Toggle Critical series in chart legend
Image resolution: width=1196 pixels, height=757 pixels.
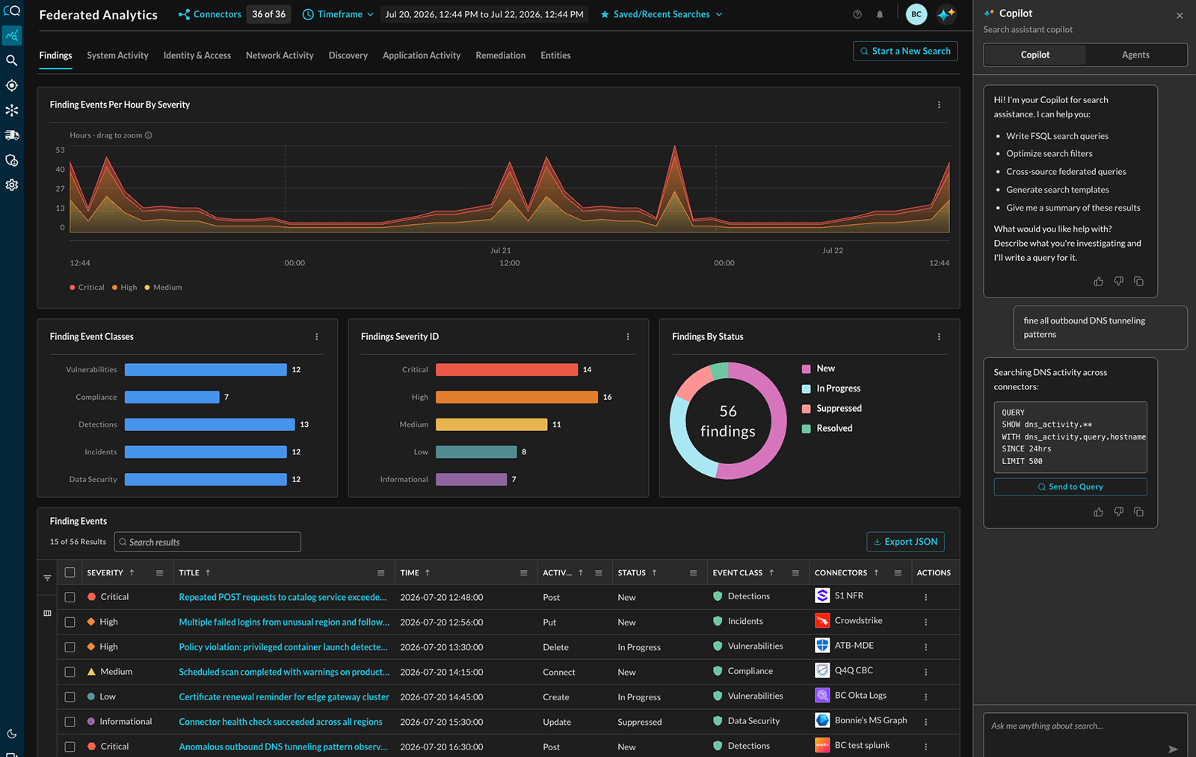click(x=87, y=287)
